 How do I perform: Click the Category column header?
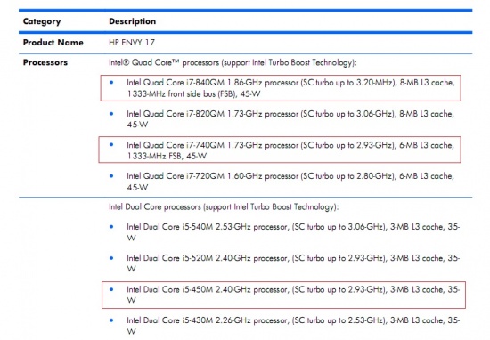[x=42, y=21]
